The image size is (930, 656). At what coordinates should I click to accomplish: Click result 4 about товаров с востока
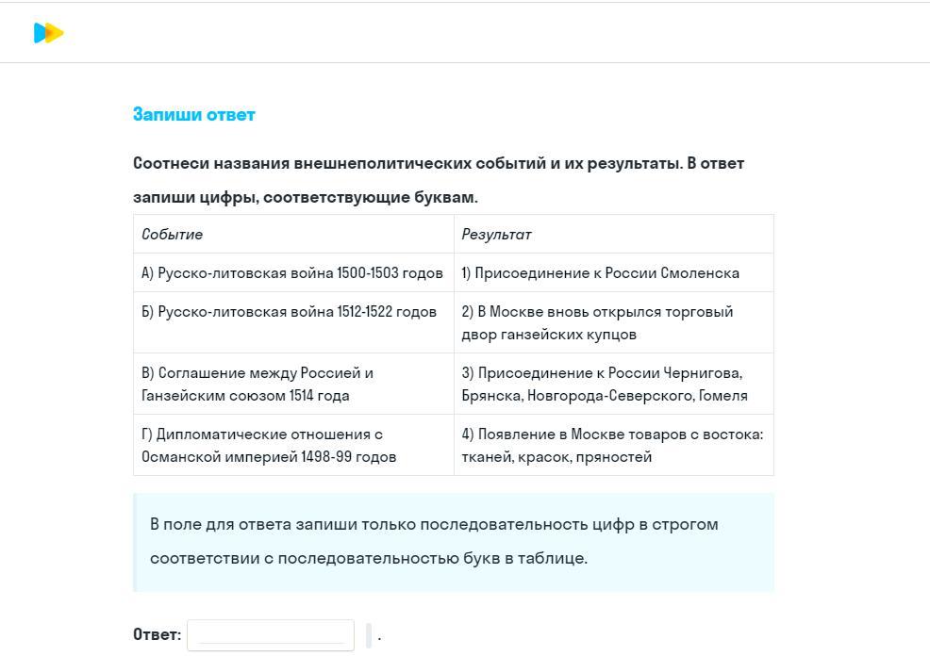coord(614,445)
